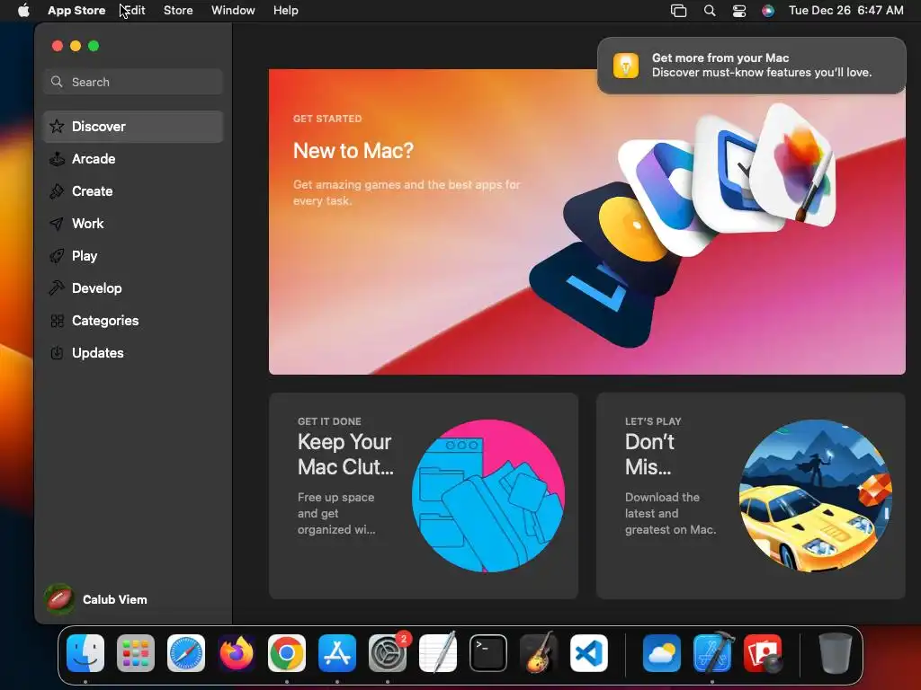Open the Arcade section

pos(133,159)
